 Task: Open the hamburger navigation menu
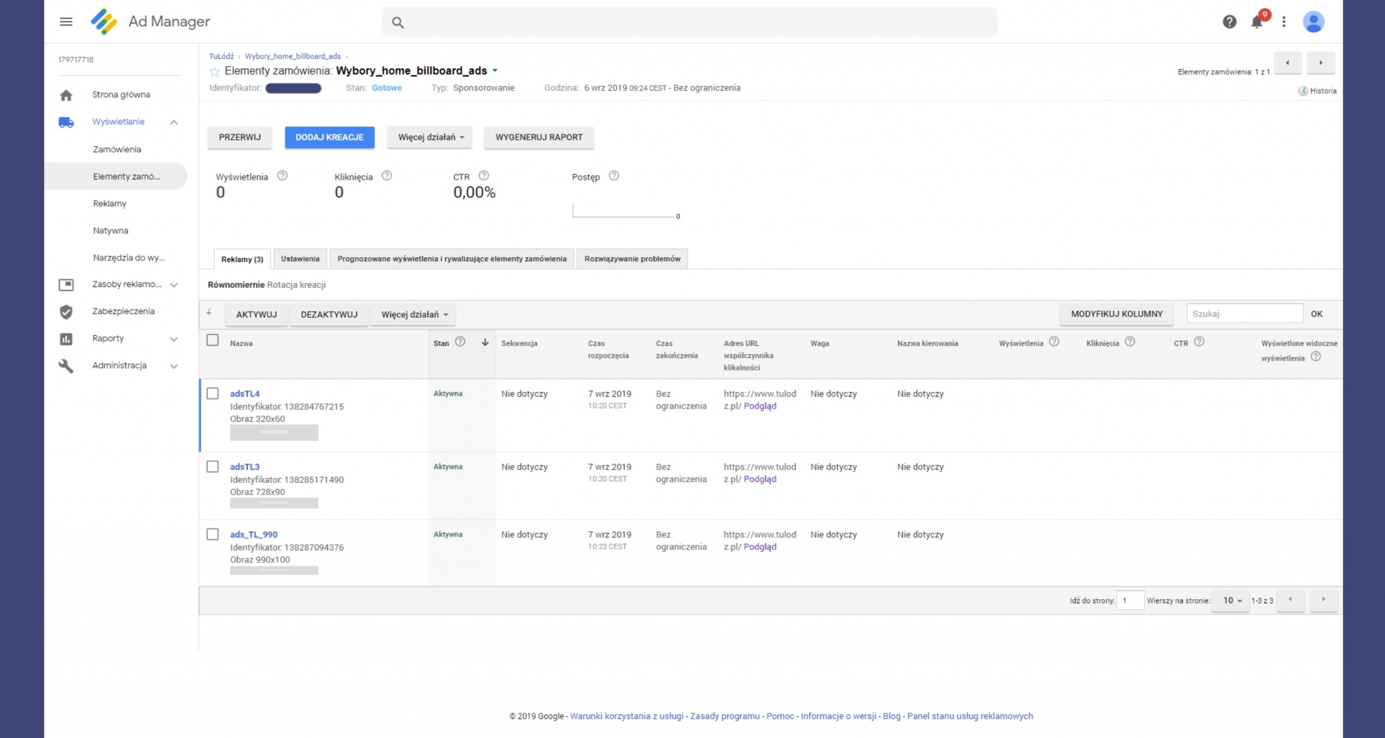click(66, 22)
